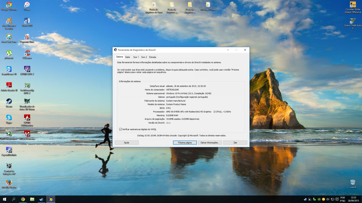The height and width of the screenshot is (203, 362).
Task: Open Central de Soluções HP icon
Action: (x=9, y=169)
